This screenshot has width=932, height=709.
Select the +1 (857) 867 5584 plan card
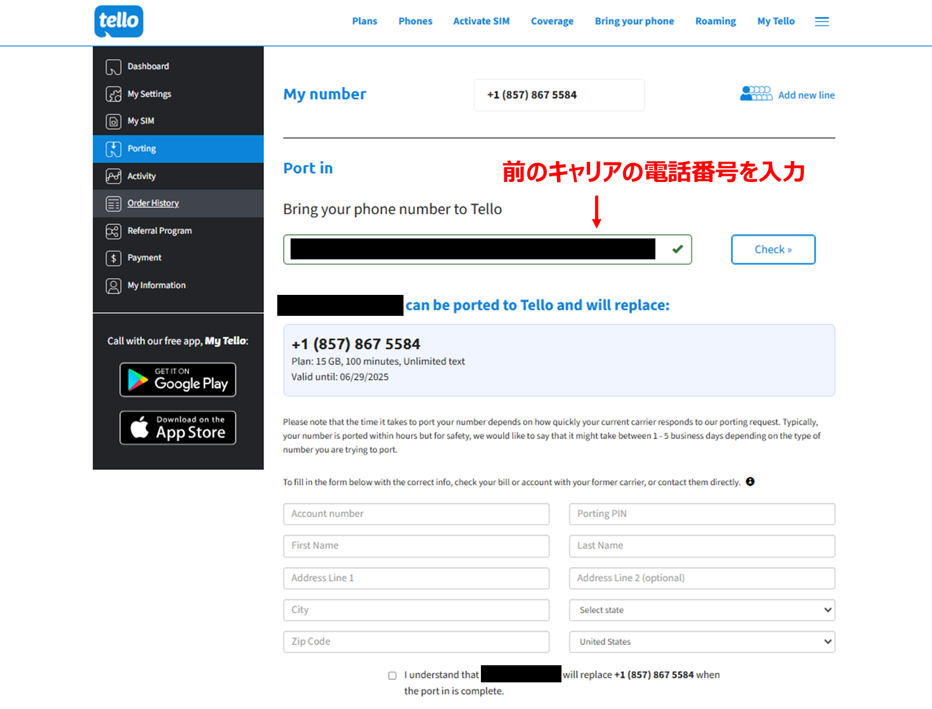click(559, 360)
